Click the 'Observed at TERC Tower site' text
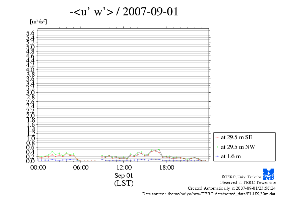This screenshot has width=282, height=199. pos(247,182)
